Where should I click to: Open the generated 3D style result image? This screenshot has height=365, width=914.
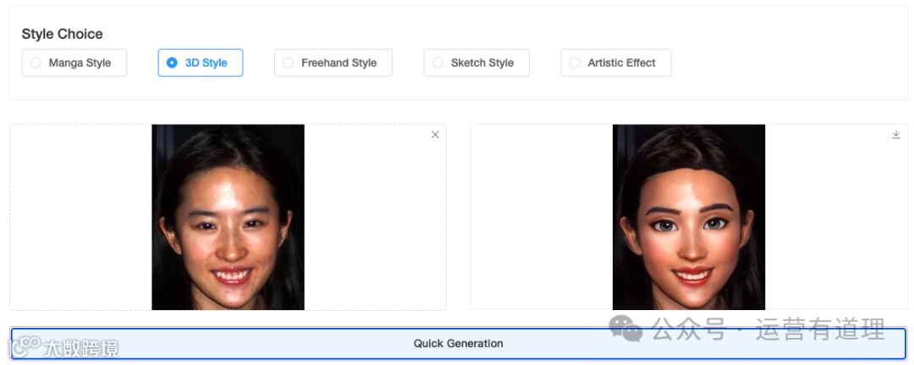688,217
